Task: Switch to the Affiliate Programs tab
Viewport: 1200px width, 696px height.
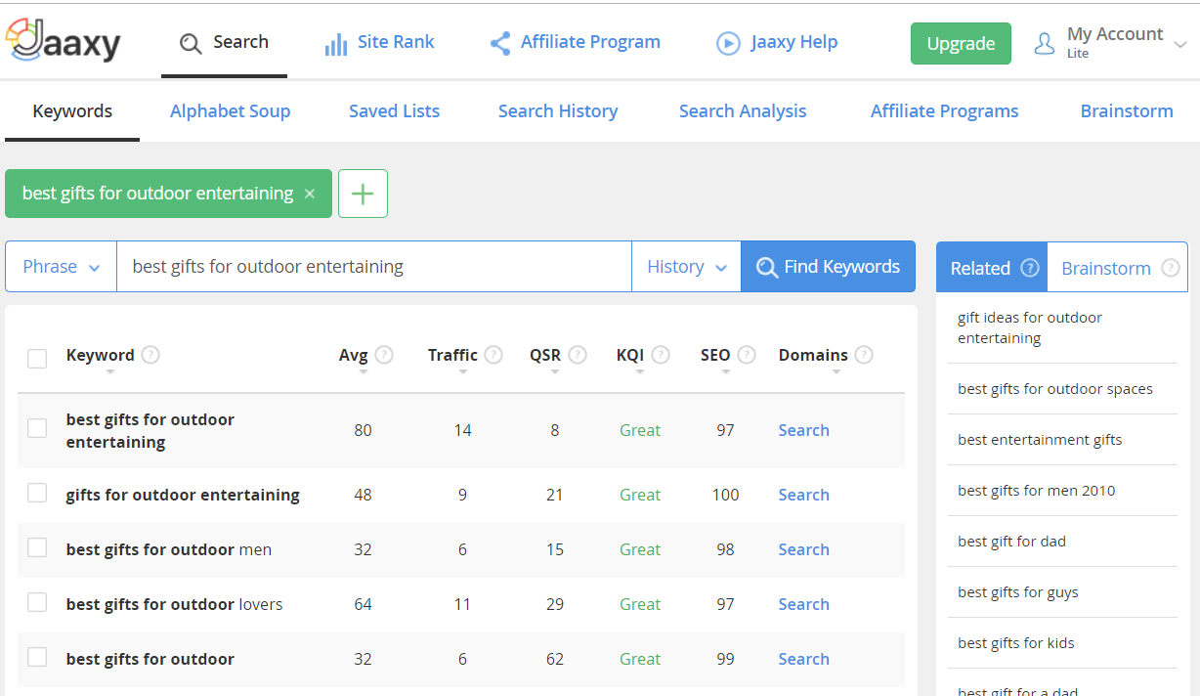Action: pyautogui.click(x=945, y=111)
